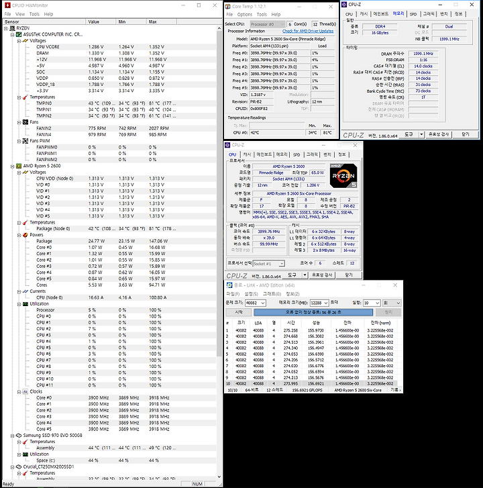Collapse the Powers tree node
Screen dimensions: 483x488
tap(19, 235)
